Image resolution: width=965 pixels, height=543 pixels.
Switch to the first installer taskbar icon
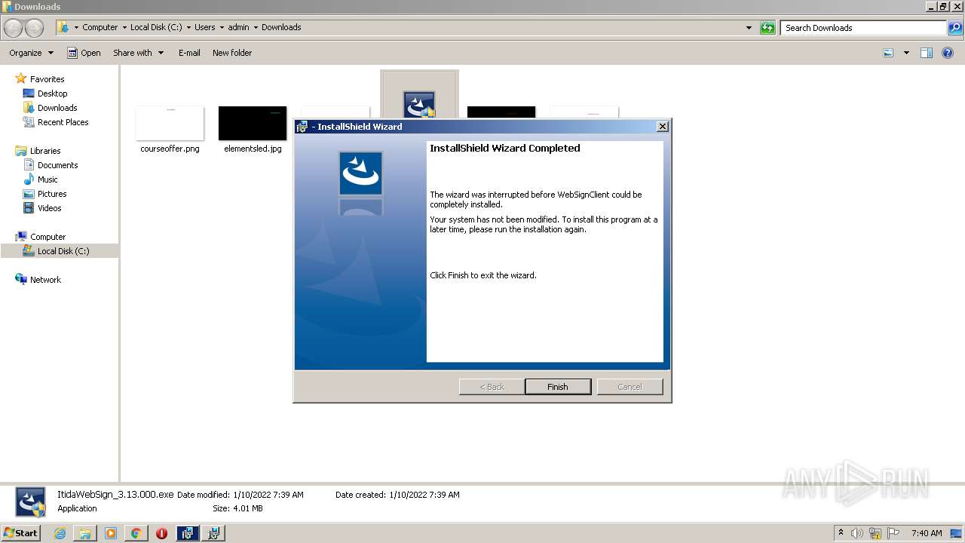click(x=187, y=533)
